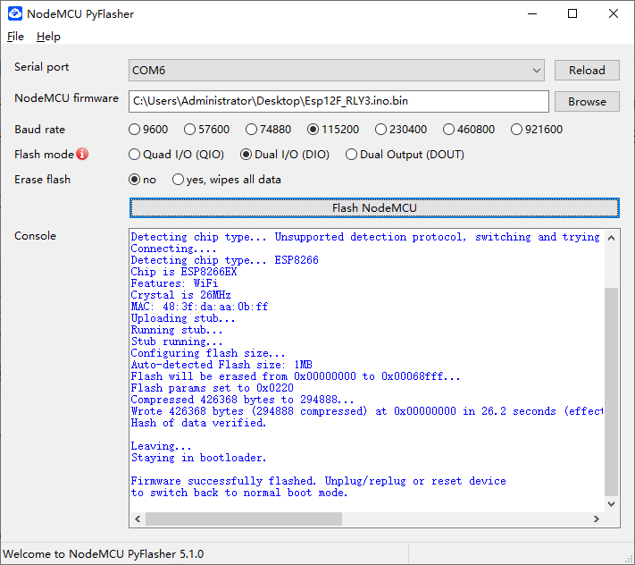635x565 pixels.
Task: Click the Flash NodeMCU button
Action: [374, 208]
